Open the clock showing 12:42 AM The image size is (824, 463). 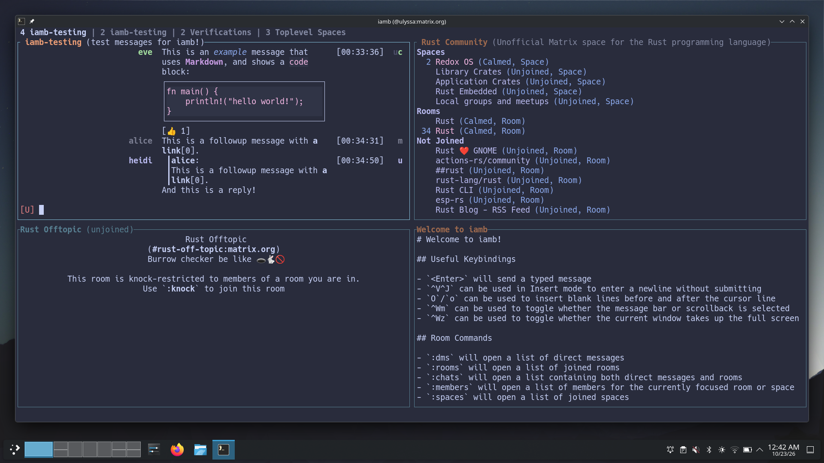783,450
